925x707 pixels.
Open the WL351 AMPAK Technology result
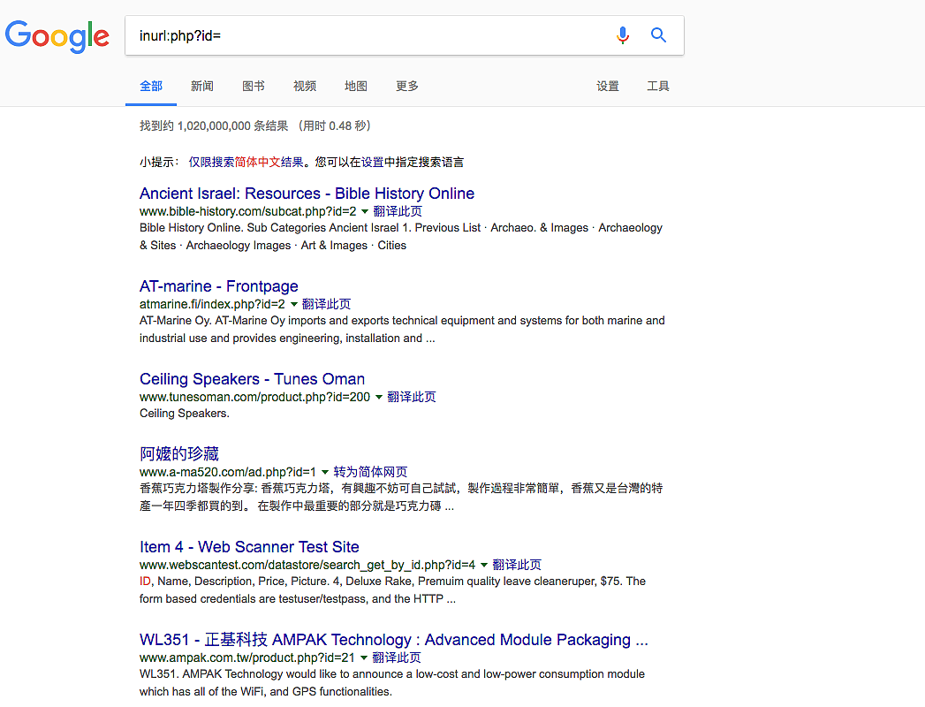pyautogui.click(x=393, y=640)
